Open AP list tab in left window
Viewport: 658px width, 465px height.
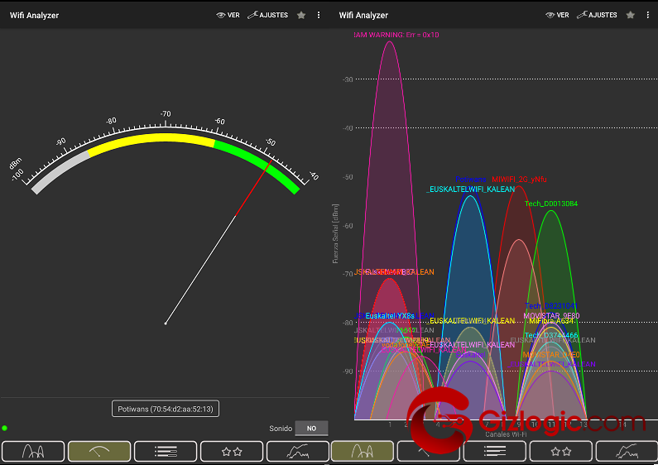[166, 451]
